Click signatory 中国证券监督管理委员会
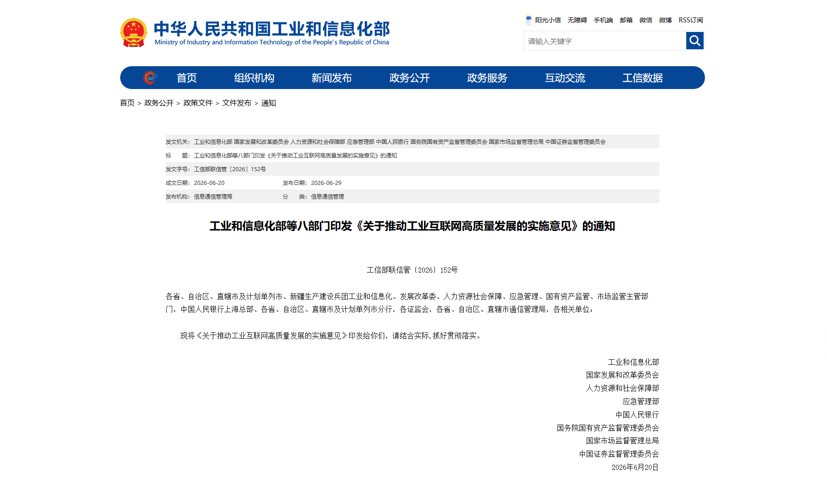This screenshot has height=478, width=827. [x=619, y=454]
